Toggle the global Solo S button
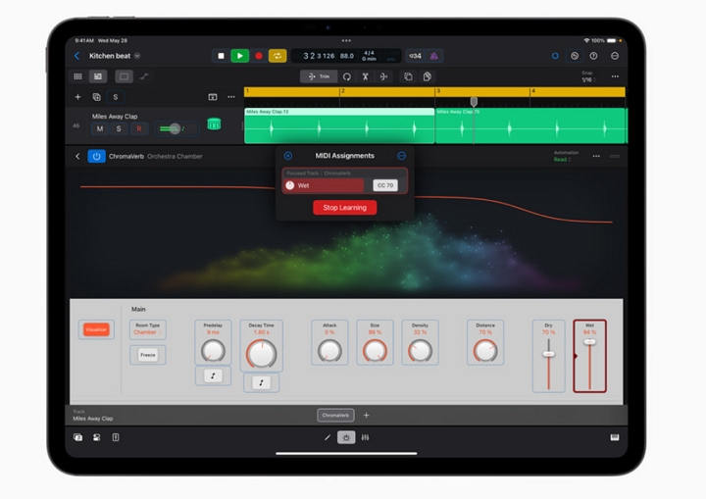The height and width of the screenshot is (499, 706). click(116, 97)
